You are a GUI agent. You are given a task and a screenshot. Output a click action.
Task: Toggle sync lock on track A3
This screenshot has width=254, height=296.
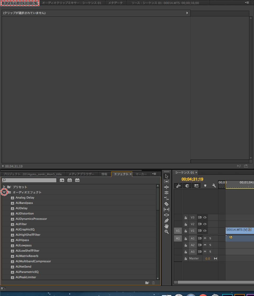pyautogui.click(x=199, y=252)
